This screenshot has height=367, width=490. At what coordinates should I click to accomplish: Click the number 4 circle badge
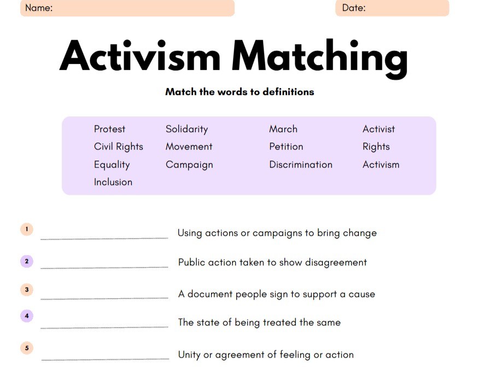(27, 316)
